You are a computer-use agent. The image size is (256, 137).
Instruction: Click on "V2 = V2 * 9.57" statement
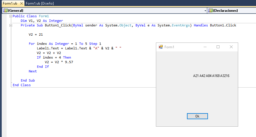coord(59,62)
